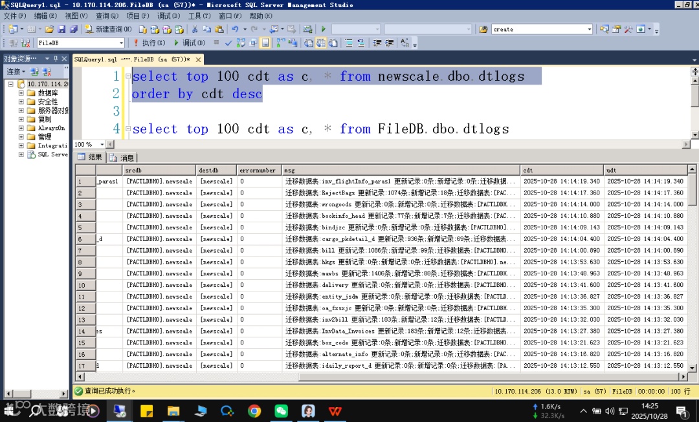Click the Query Options icon
This screenshot has height=422, width=699.
(253, 43)
